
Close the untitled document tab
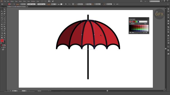27,7
